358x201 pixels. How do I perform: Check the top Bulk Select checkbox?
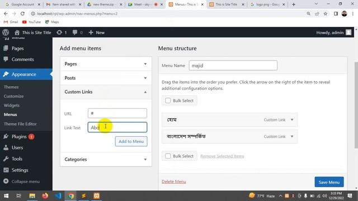coord(168,100)
